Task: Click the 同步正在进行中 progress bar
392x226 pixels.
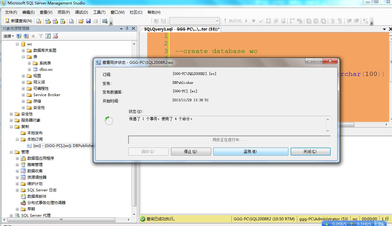Action: (x=230, y=140)
